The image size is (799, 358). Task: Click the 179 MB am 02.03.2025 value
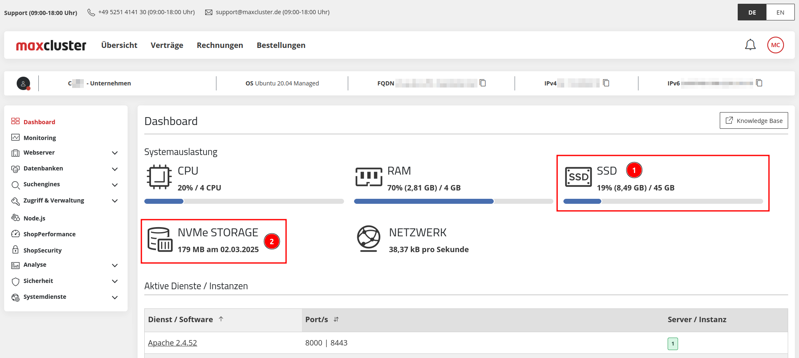pos(218,250)
